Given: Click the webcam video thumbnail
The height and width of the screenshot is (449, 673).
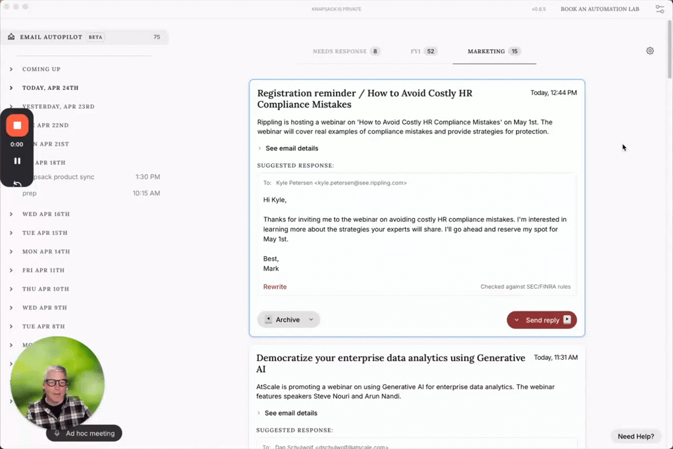Looking at the screenshot, I should click(x=58, y=381).
